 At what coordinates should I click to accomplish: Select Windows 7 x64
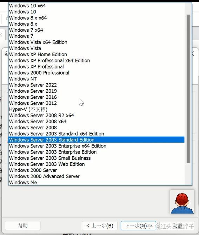97,30
